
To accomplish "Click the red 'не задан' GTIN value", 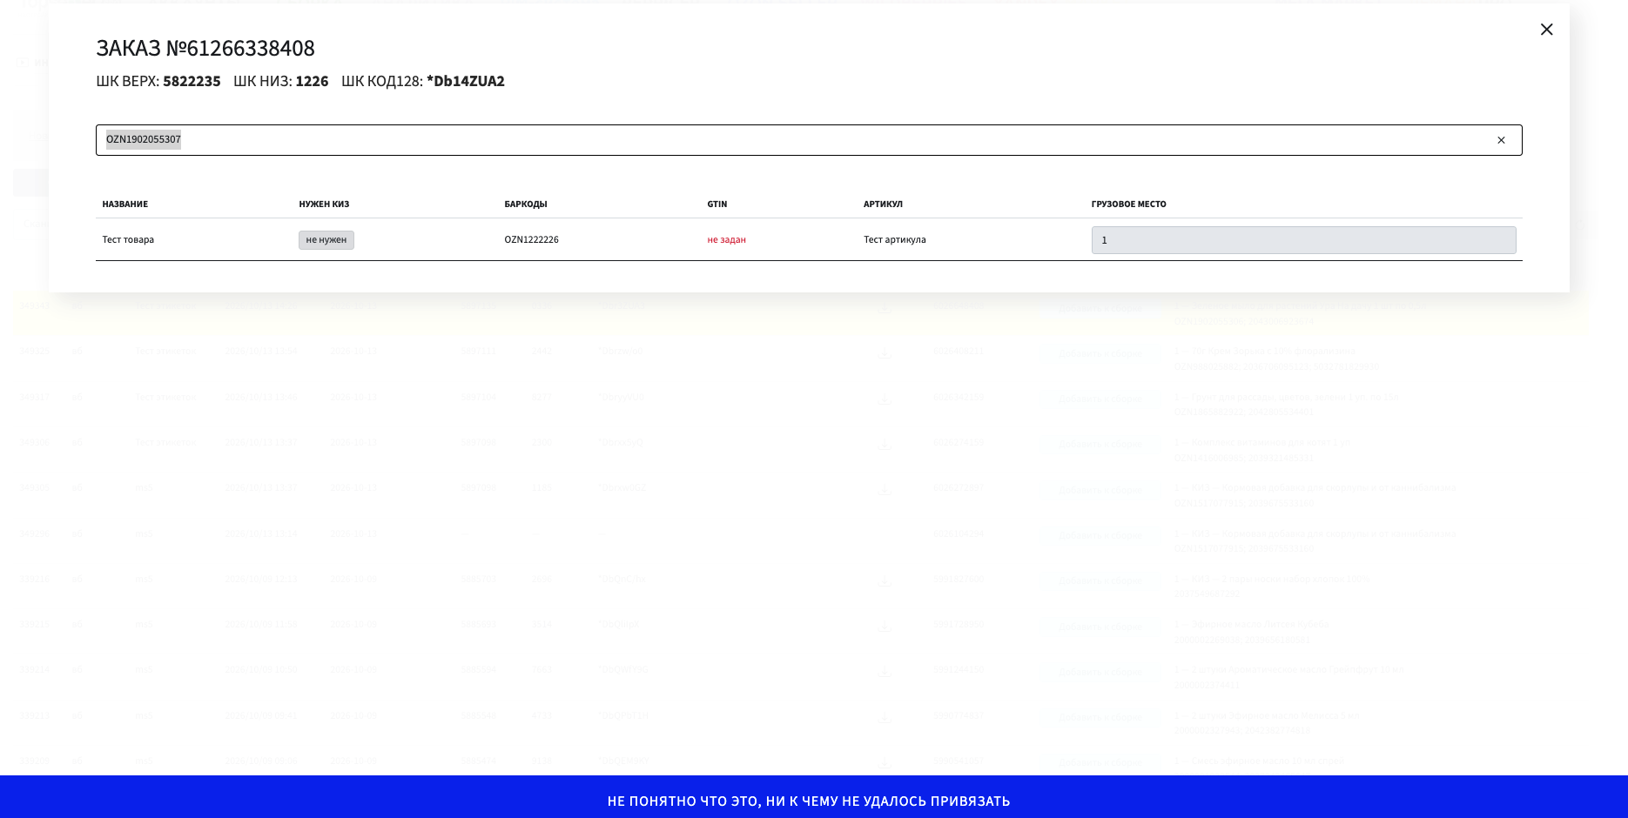I will pos(726,240).
